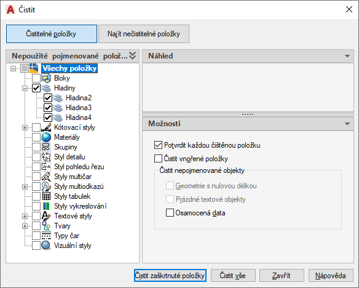The width and height of the screenshot is (359, 288).
Task: Click the Zavřít button
Action: (x=282, y=276)
